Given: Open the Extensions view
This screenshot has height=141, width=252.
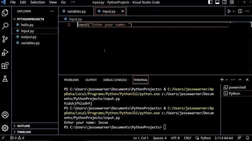Looking at the screenshot, I should click(5, 65).
